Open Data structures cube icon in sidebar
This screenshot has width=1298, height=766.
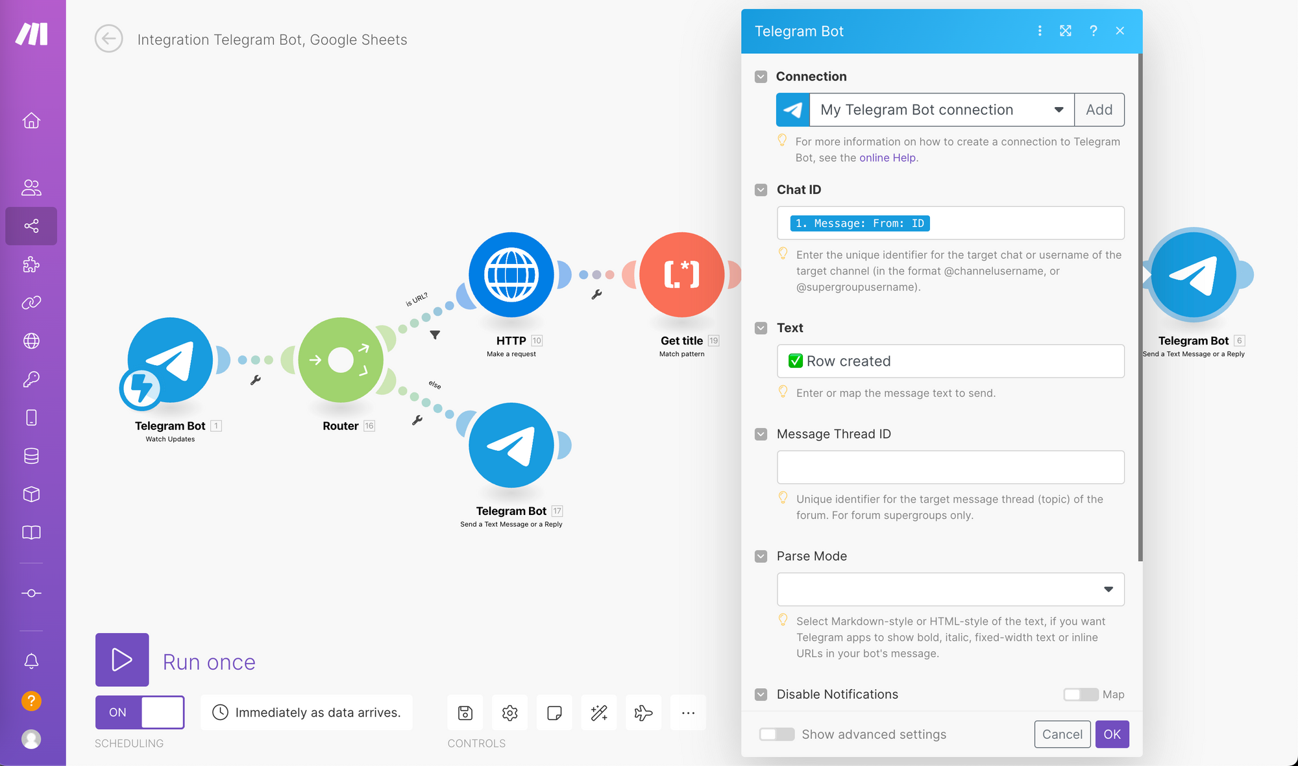coord(31,494)
